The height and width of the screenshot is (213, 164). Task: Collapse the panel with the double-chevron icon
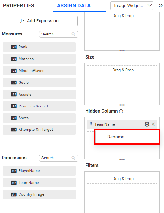(x=160, y=5)
